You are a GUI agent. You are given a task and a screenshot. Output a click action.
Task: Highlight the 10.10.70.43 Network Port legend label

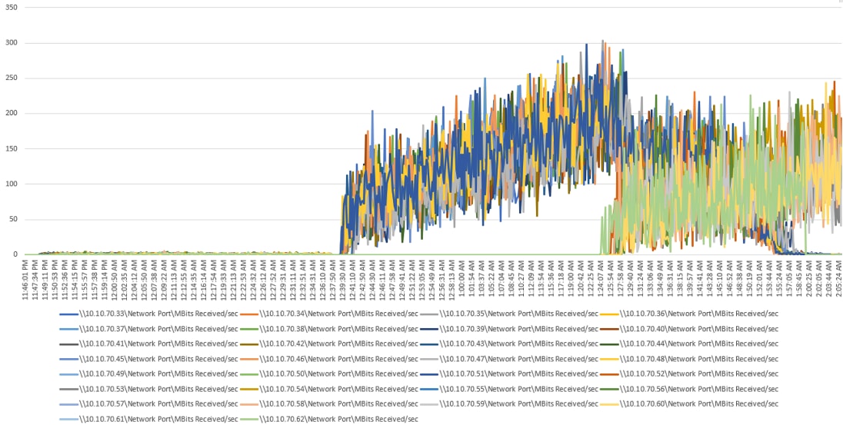[509, 344]
